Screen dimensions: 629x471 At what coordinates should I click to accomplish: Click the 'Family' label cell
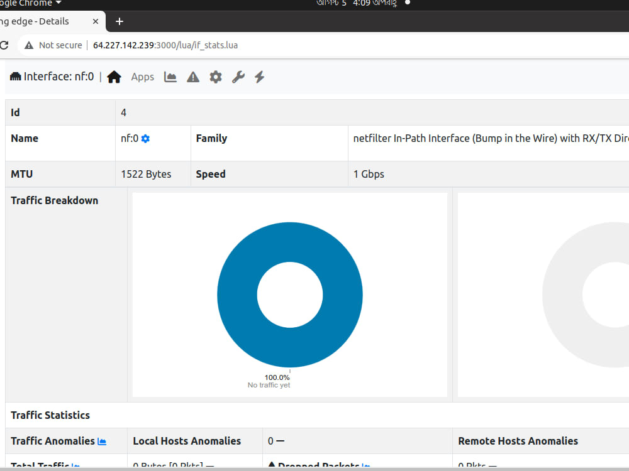coord(269,143)
